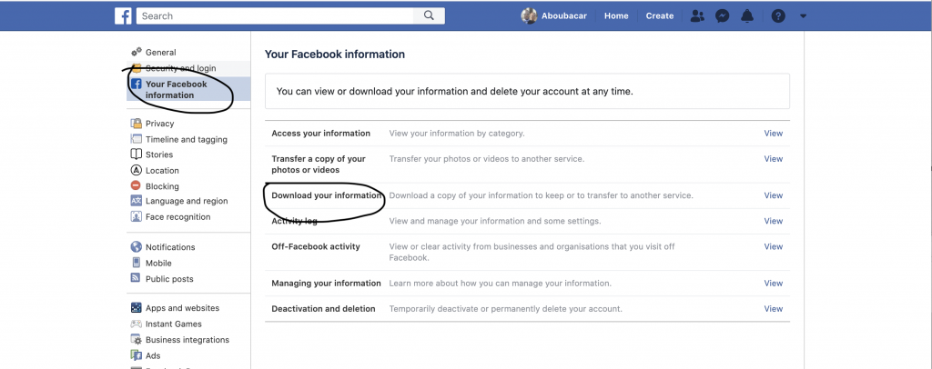The image size is (932, 369).
Task: Go to Home in top bar
Action: tap(616, 16)
